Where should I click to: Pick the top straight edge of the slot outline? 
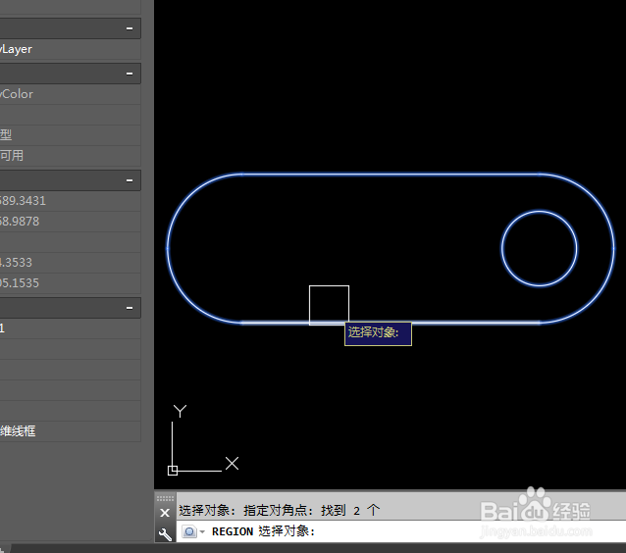[x=391, y=174]
